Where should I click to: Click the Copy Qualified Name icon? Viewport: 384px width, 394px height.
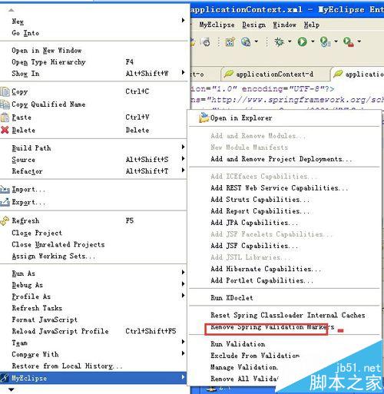click(x=5, y=104)
